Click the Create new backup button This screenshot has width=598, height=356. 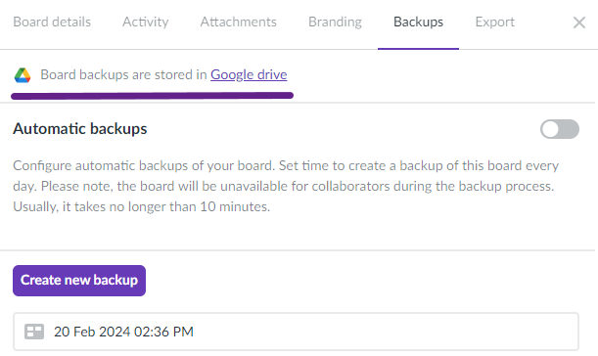coord(79,281)
